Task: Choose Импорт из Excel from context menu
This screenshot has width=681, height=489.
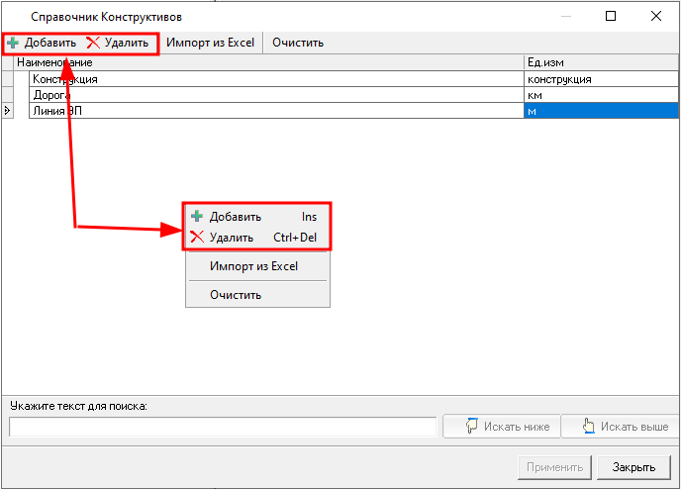Action: [x=253, y=266]
